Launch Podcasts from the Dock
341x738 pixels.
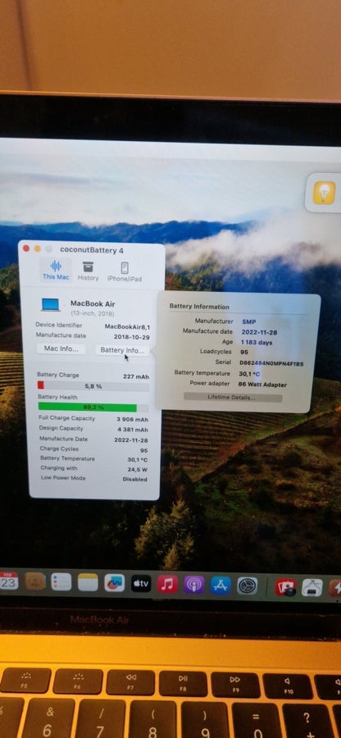(x=193, y=585)
